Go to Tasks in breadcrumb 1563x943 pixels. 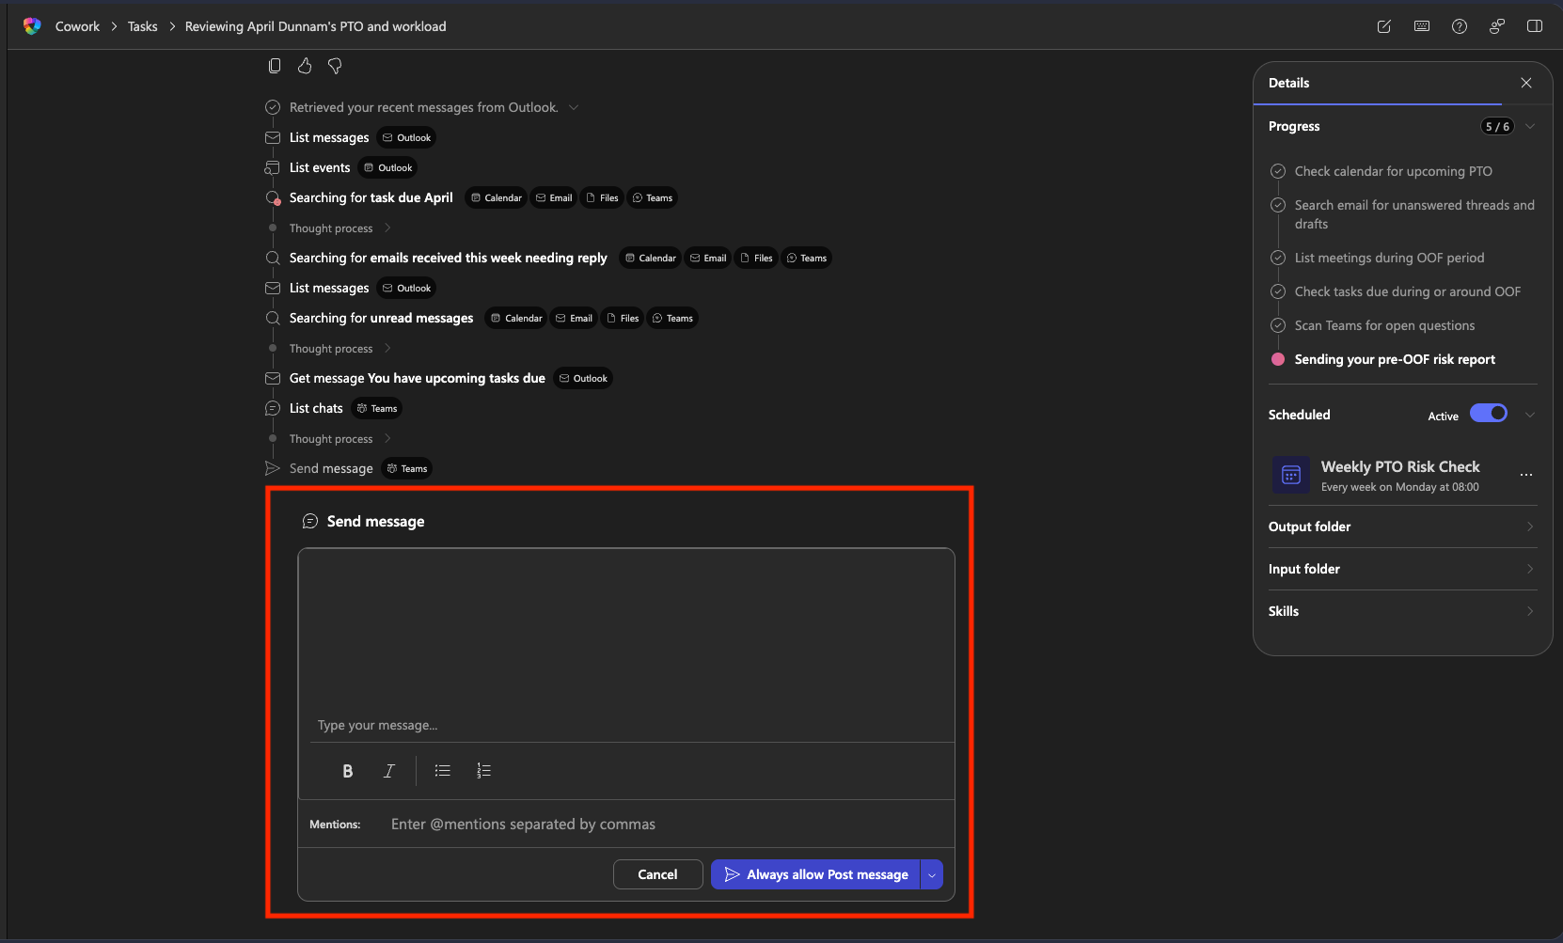point(142,26)
